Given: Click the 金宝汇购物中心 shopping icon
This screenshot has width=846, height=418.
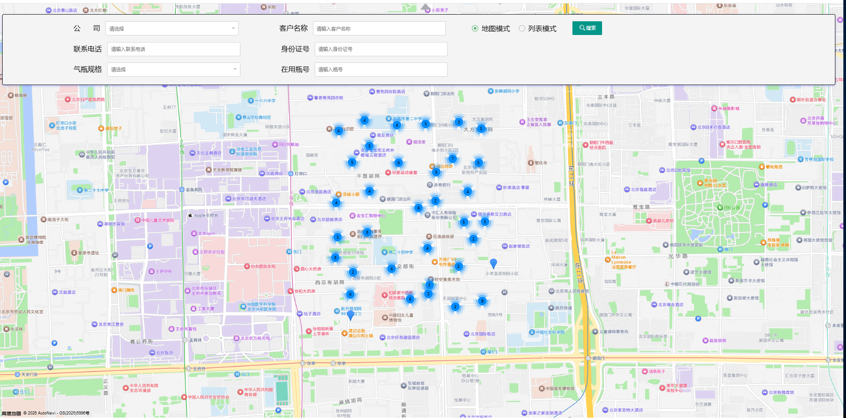Looking at the screenshot, I should click(x=352, y=216).
